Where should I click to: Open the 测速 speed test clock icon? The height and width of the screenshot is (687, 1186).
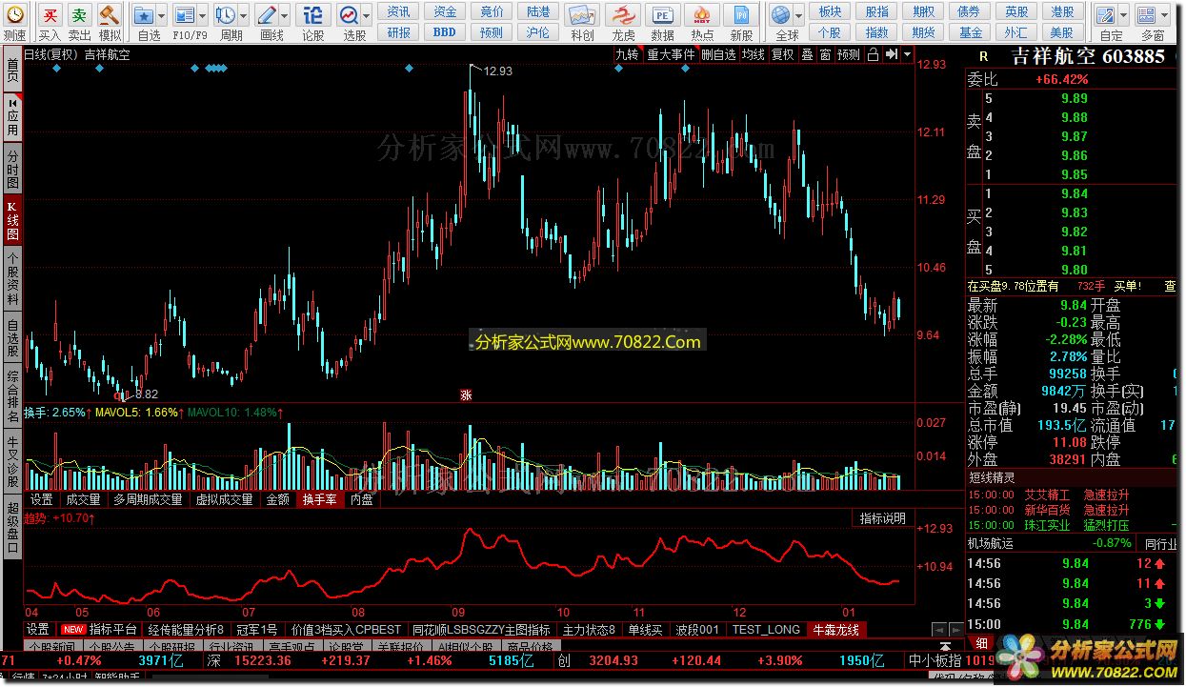tap(14, 15)
